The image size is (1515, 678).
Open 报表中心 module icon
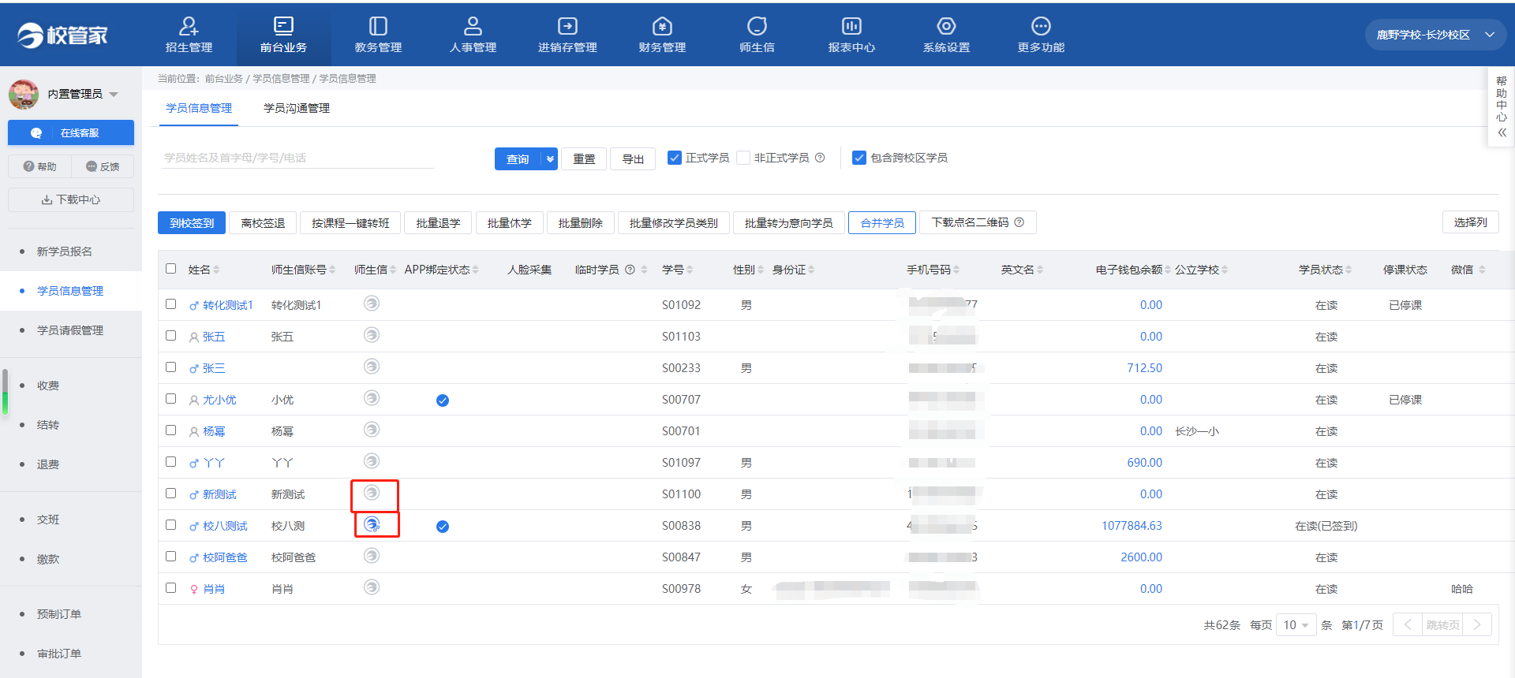pyautogui.click(x=851, y=27)
